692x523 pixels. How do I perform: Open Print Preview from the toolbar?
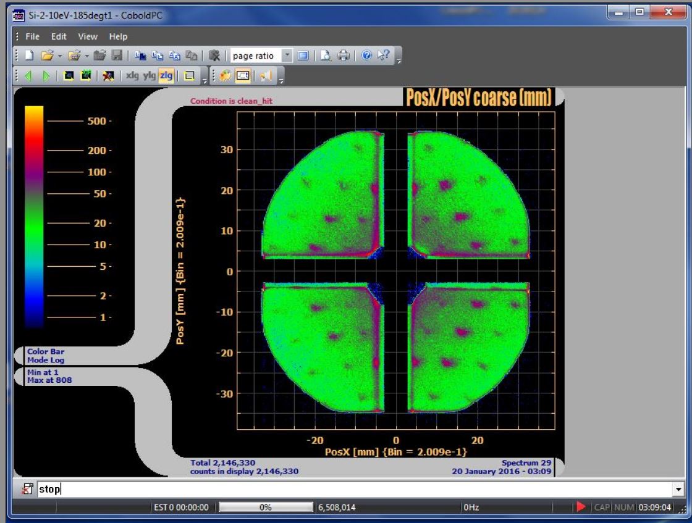pyautogui.click(x=326, y=56)
